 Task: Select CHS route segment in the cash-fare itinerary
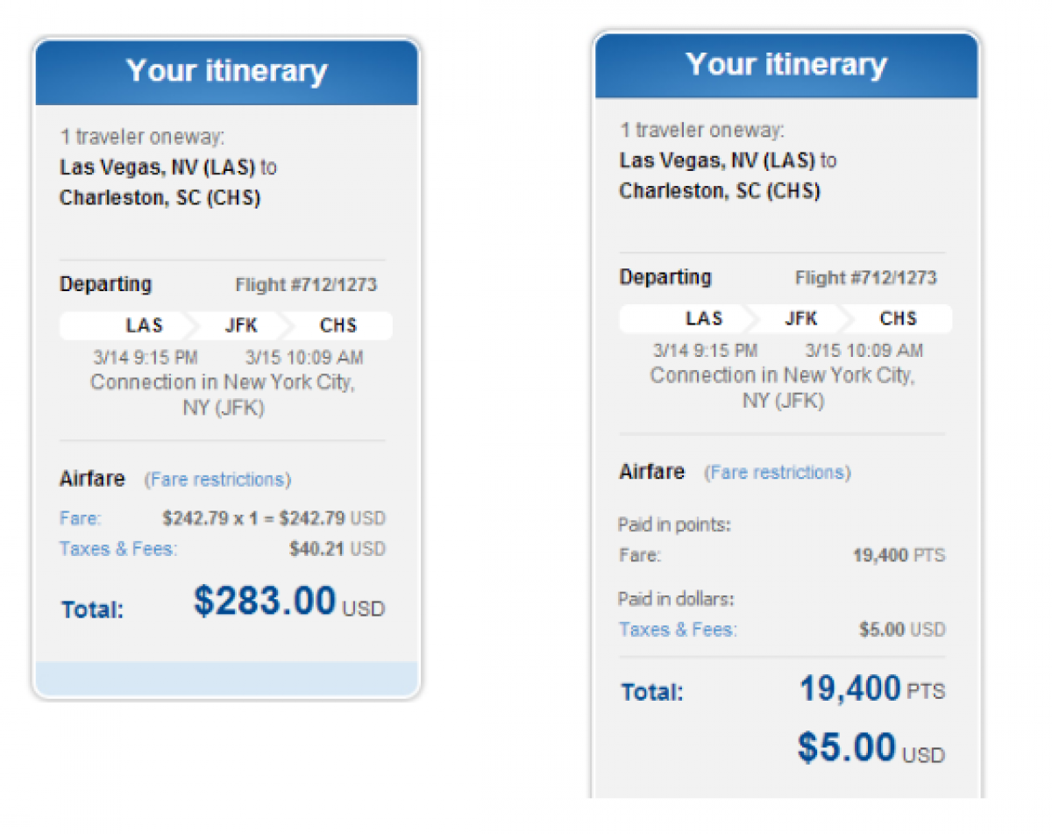[x=338, y=325]
